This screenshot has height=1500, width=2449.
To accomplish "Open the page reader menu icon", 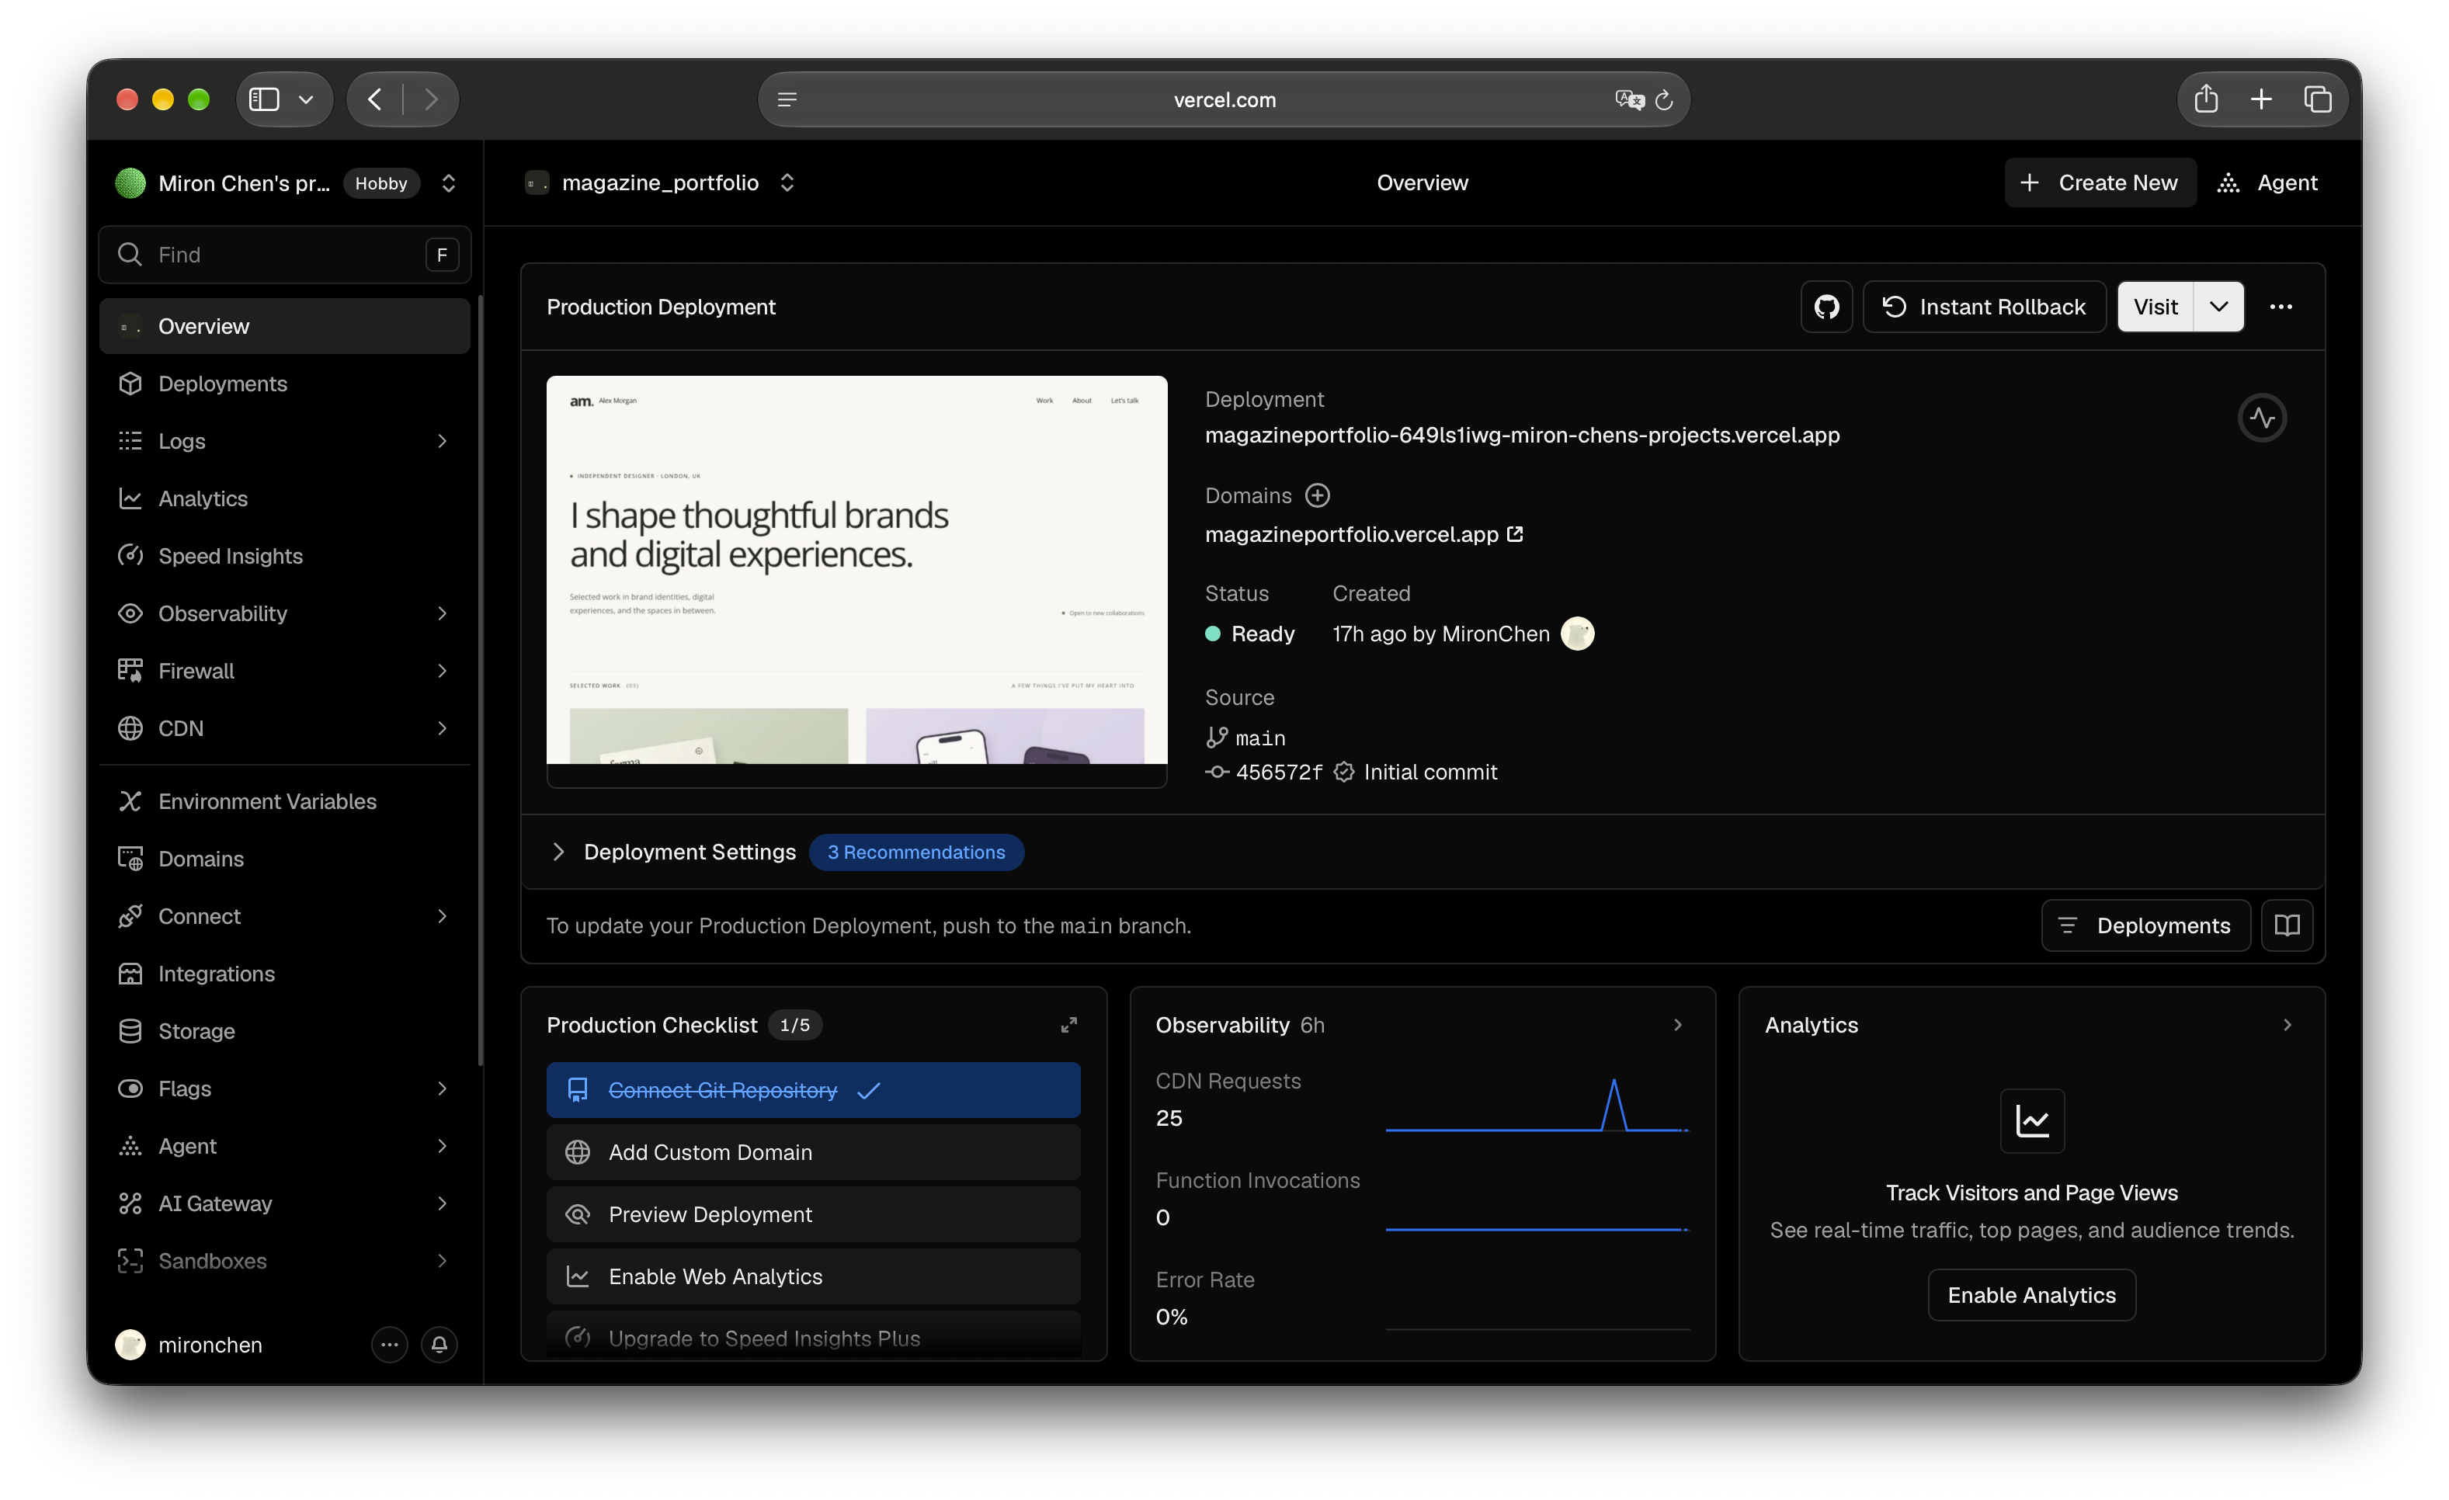I will click(787, 99).
